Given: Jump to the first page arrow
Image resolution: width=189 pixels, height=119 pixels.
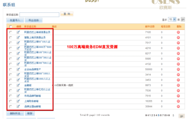Looking at the screenshot, I should pyautogui.click(x=146, y=115).
